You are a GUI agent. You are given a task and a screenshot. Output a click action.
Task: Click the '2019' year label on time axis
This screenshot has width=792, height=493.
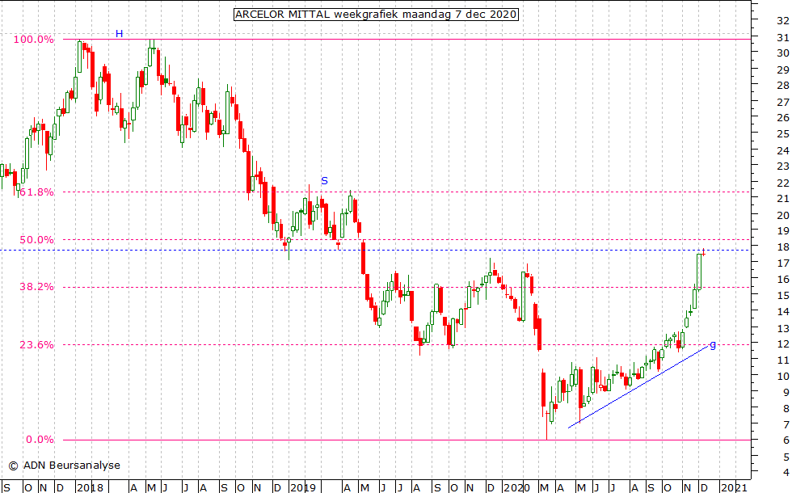(x=303, y=487)
